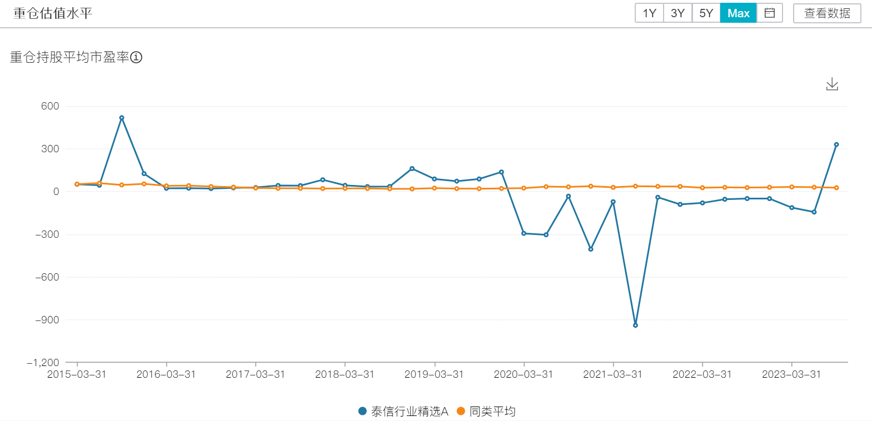The width and height of the screenshot is (872, 421).
Task: Click info icon beside 重仓持股平均市盈率
Action: coord(136,57)
